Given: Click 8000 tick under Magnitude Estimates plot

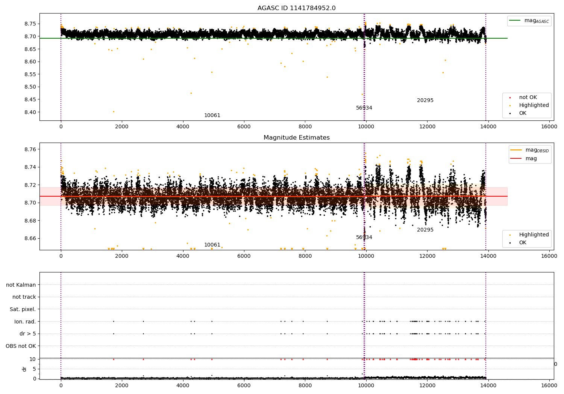Looking at the screenshot, I should point(305,256).
